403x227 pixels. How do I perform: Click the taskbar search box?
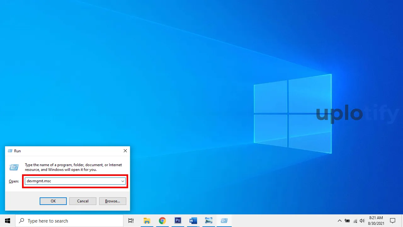pyautogui.click(x=69, y=221)
